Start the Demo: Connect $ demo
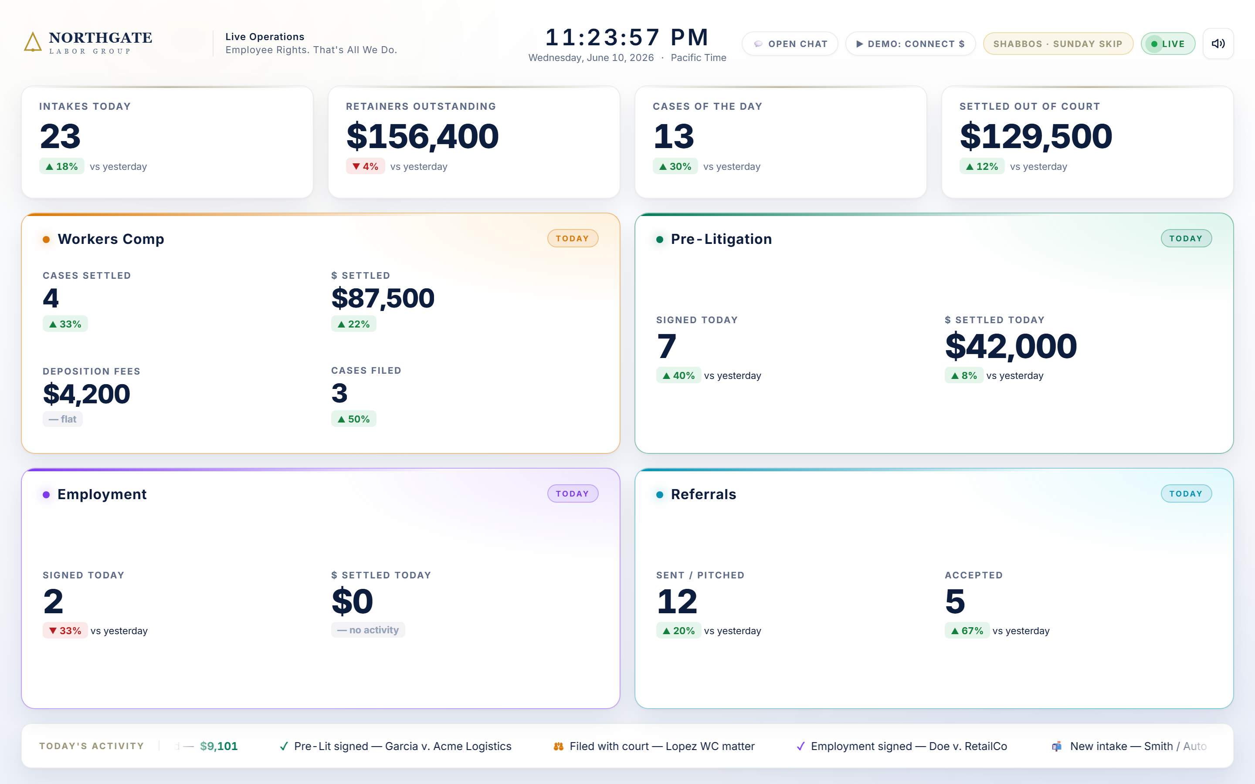 (x=910, y=44)
